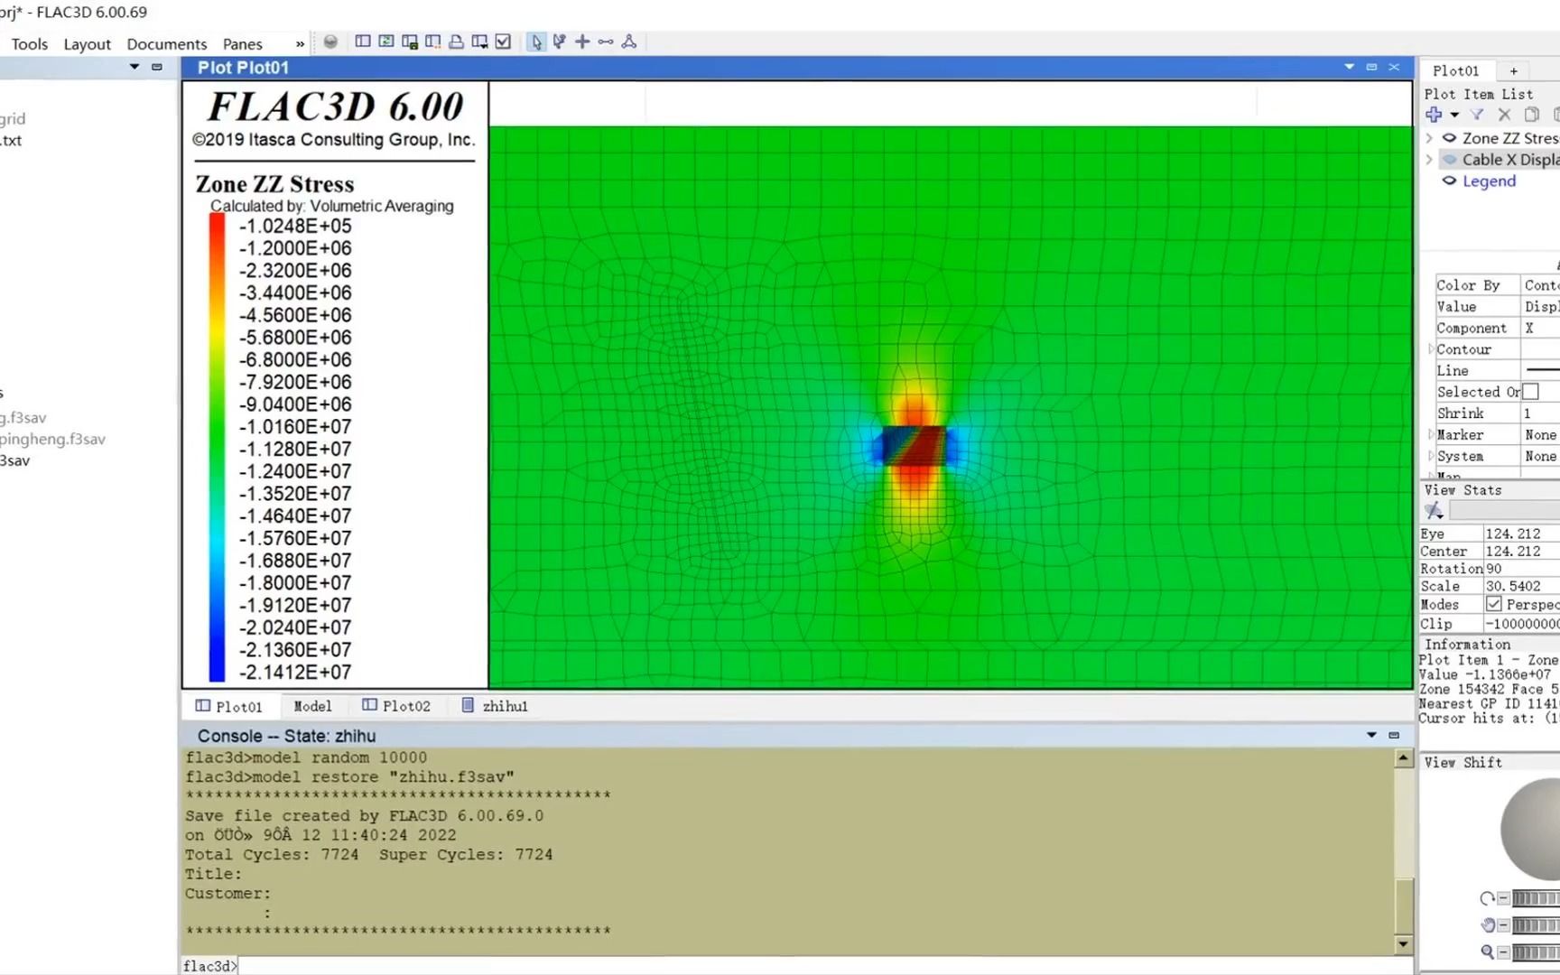This screenshot has width=1560, height=975.
Task: Select the plus center tool in toolbar
Action: [582, 42]
